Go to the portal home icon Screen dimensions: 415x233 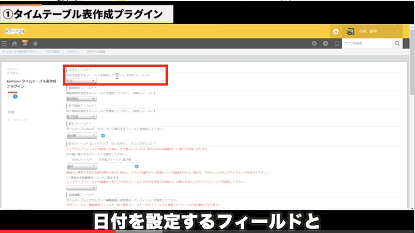click(x=14, y=44)
